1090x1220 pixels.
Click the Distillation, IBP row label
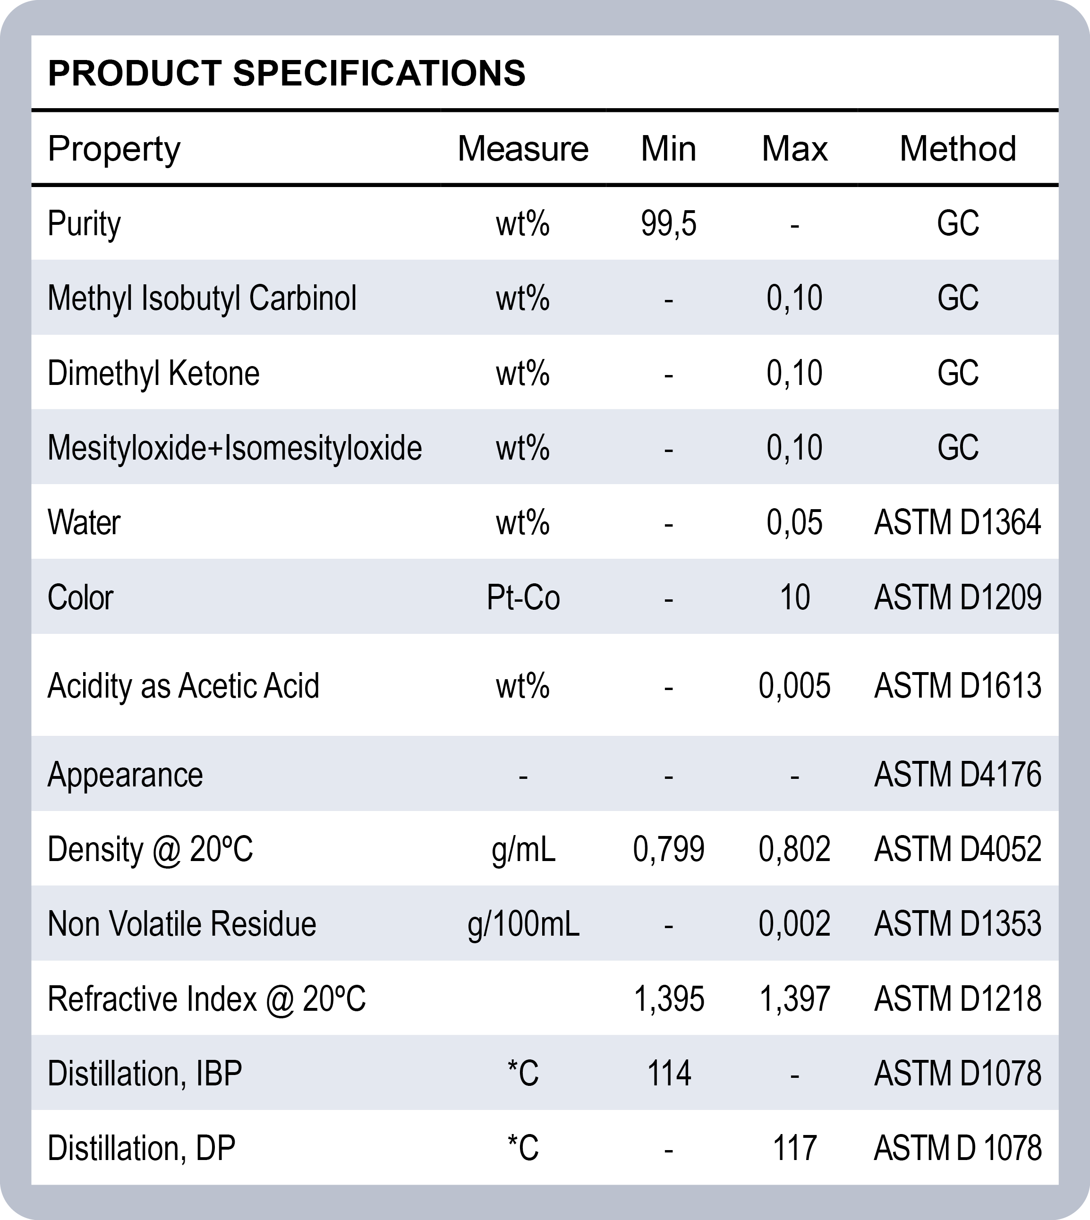coord(145,1073)
